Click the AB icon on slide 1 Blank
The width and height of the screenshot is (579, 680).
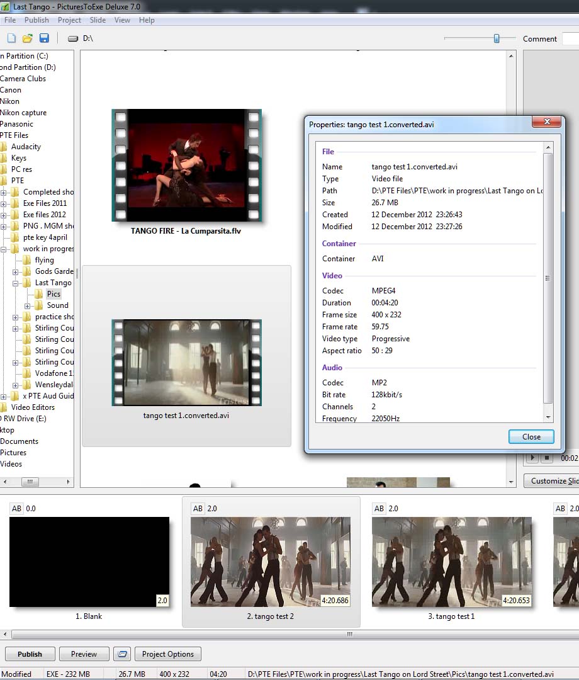pyautogui.click(x=16, y=508)
